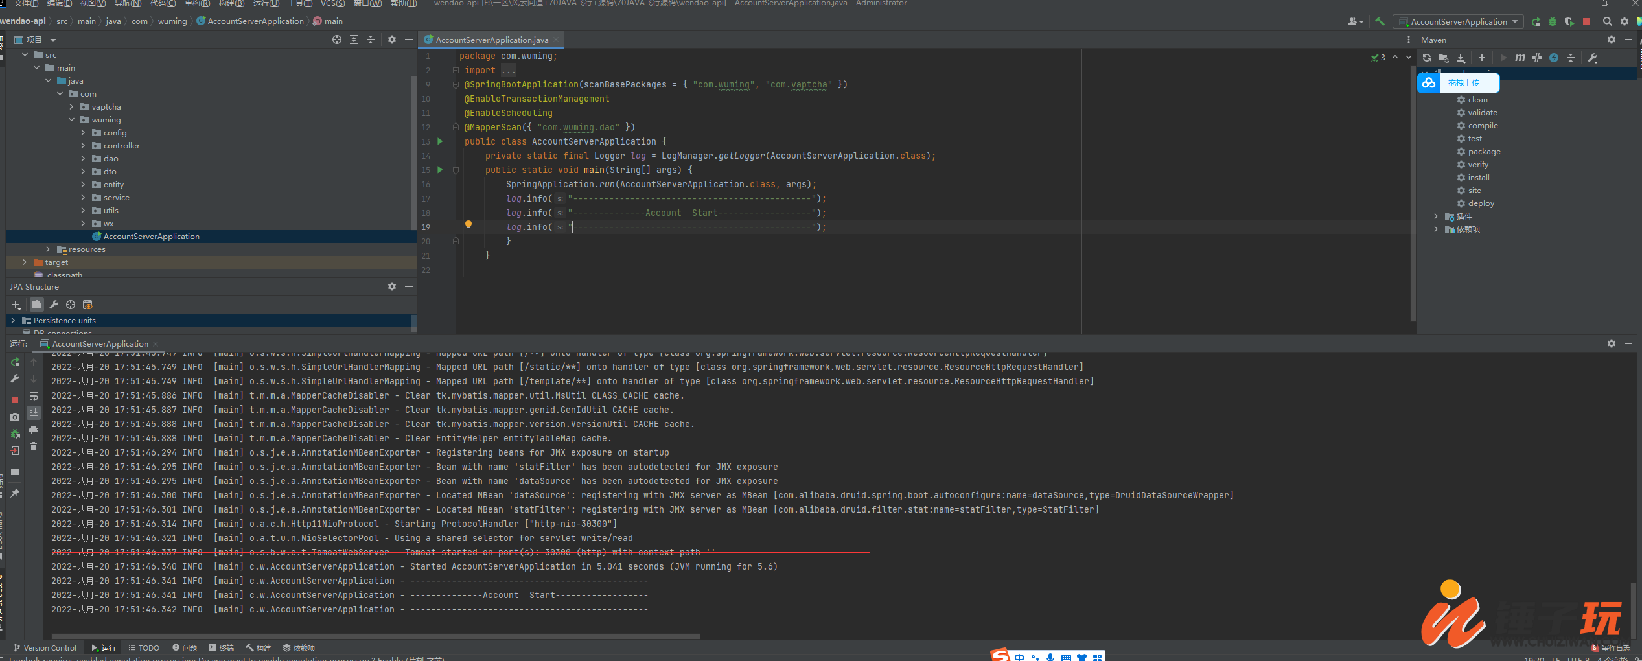Click the Exit sign icon in Run sidebar
The width and height of the screenshot is (1642, 661).
click(15, 450)
